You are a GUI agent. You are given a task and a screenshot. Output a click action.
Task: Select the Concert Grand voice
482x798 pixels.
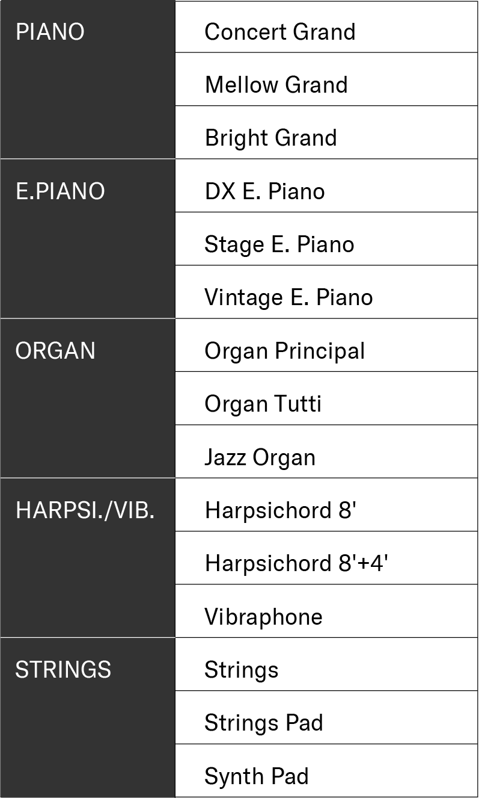[x=280, y=32]
